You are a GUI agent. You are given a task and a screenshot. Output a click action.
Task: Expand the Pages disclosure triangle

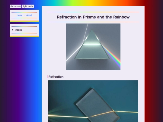13,30
